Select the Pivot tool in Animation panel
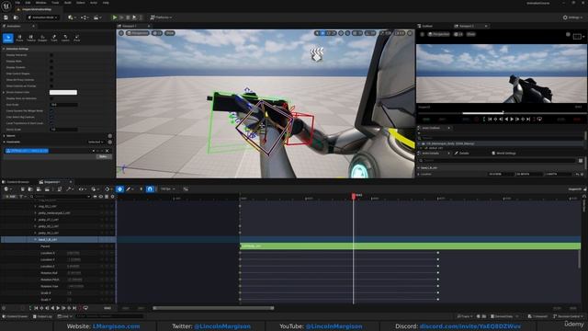 tap(77, 38)
